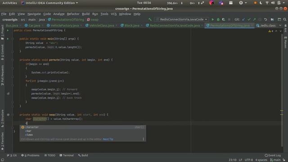Image resolution: width=288 pixels, height=162 pixels.
Task: Click recursive call gutter icon at permute line
Action: coord(8,94)
